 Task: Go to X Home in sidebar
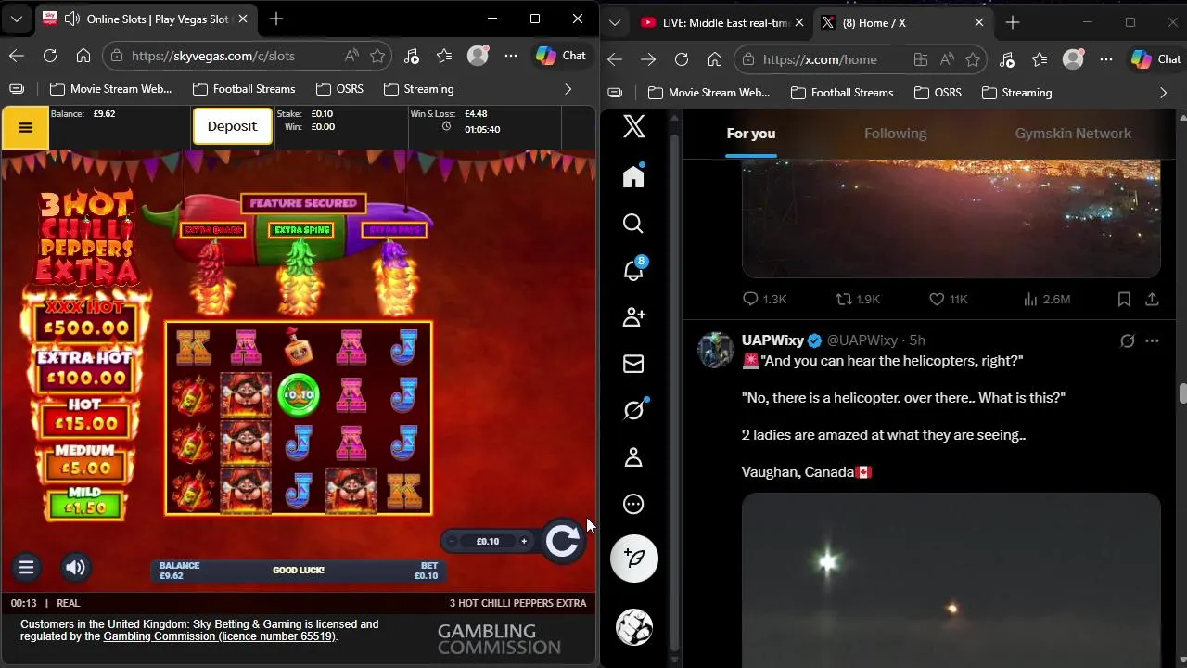pyautogui.click(x=633, y=176)
